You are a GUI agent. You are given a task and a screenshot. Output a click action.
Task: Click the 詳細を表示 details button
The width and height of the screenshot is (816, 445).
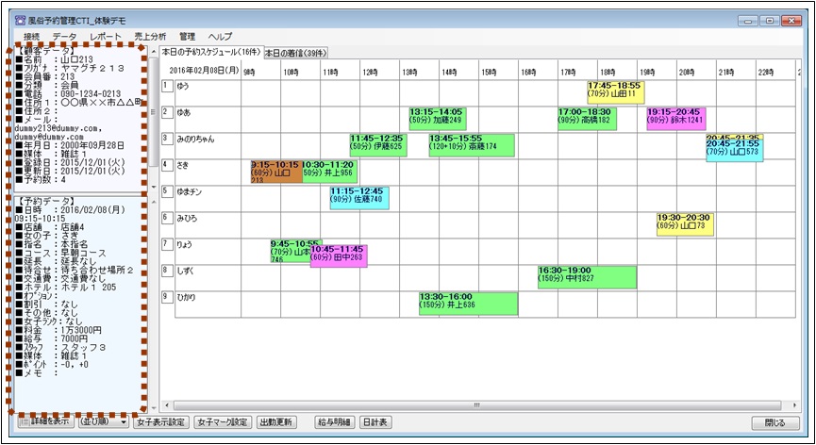click(x=43, y=422)
